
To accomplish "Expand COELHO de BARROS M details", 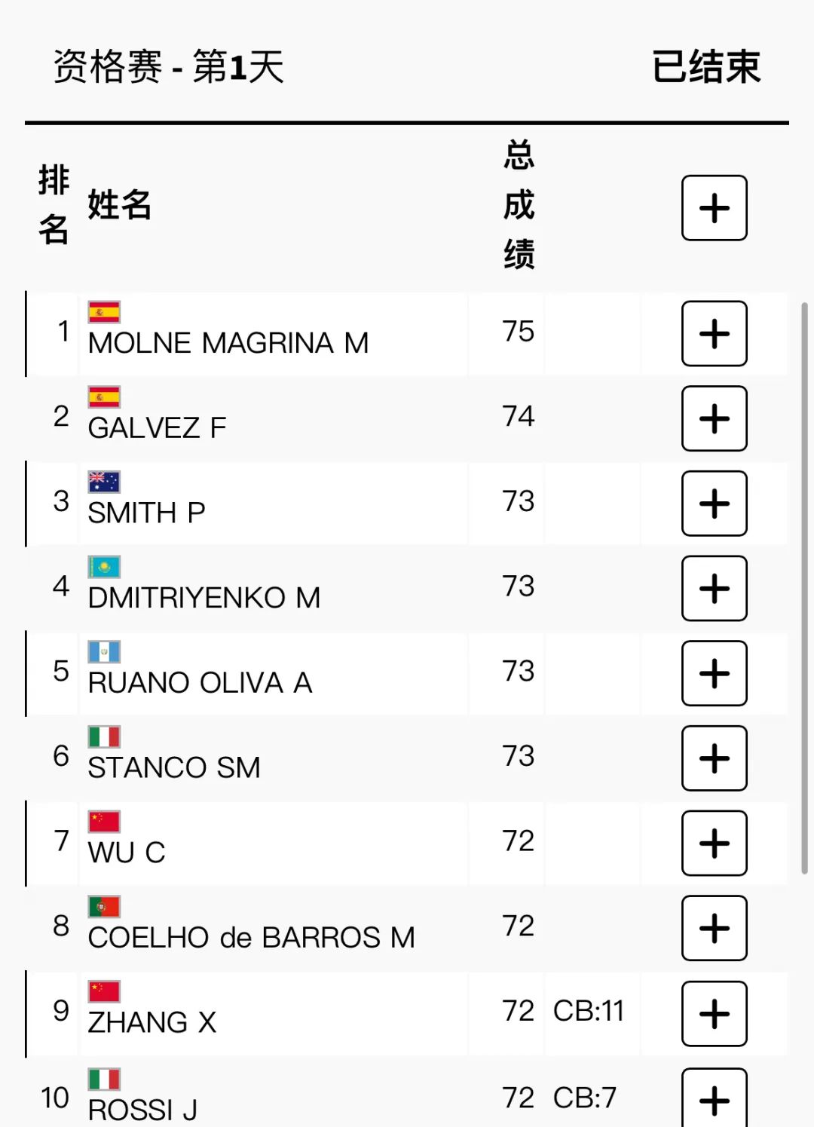I will point(714,928).
